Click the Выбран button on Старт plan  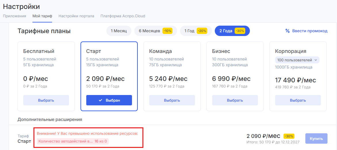(109, 100)
